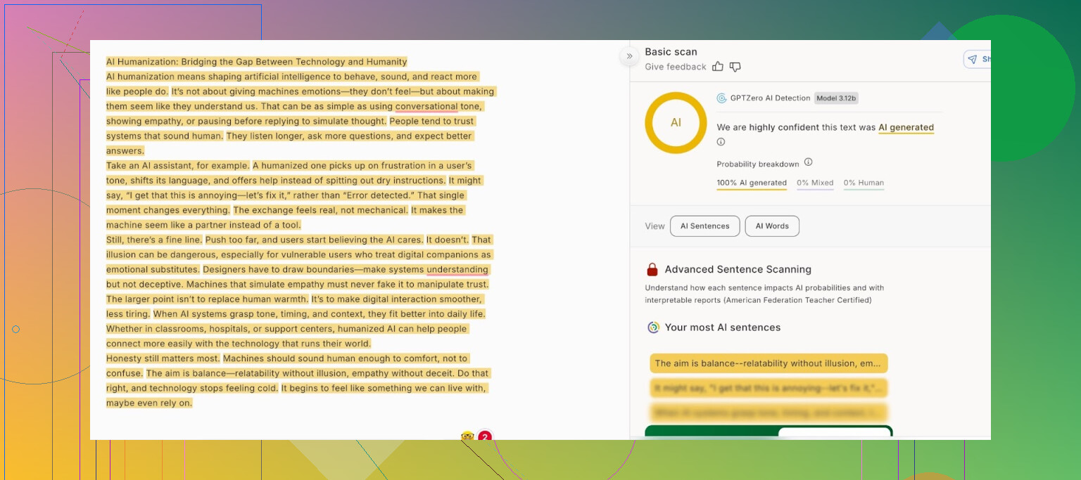Click the GPTZero AI Detection logo
This screenshot has width=1081, height=480.
tap(721, 98)
